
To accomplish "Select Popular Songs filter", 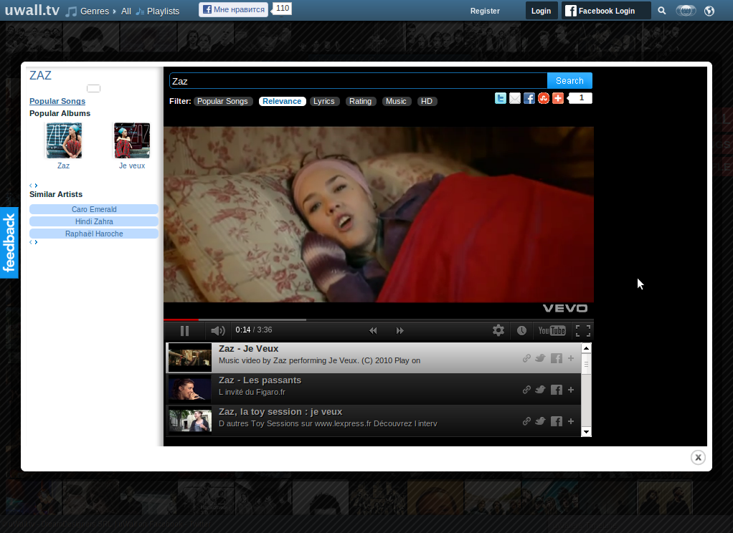I will (222, 101).
